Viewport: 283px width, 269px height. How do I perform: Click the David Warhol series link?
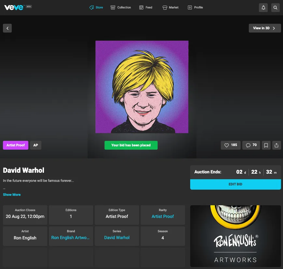(x=117, y=237)
